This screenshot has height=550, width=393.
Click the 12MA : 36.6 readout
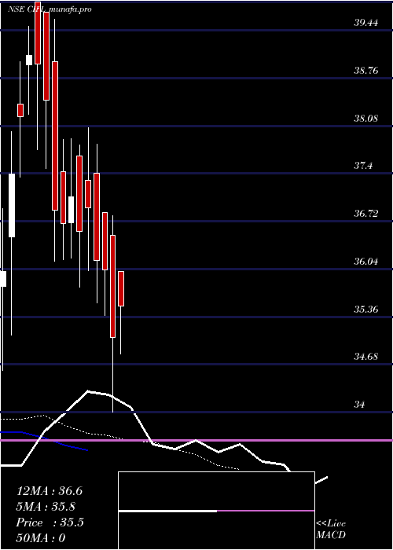coord(50,491)
